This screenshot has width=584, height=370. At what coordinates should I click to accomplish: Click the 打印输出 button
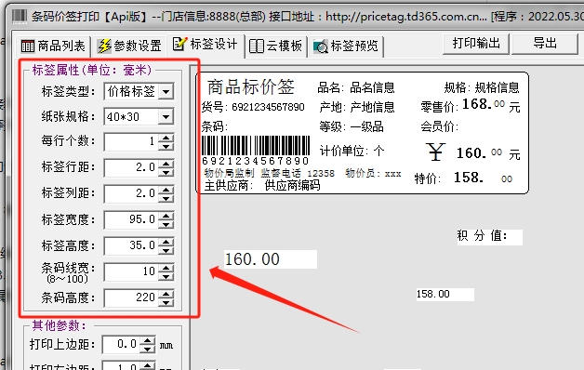click(476, 44)
